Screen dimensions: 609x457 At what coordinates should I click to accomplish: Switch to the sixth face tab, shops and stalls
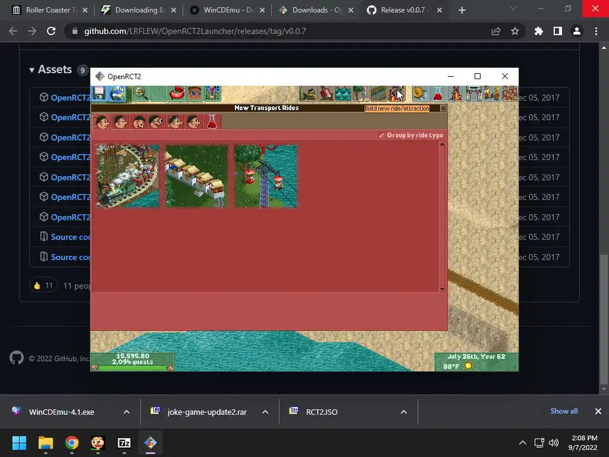point(193,121)
